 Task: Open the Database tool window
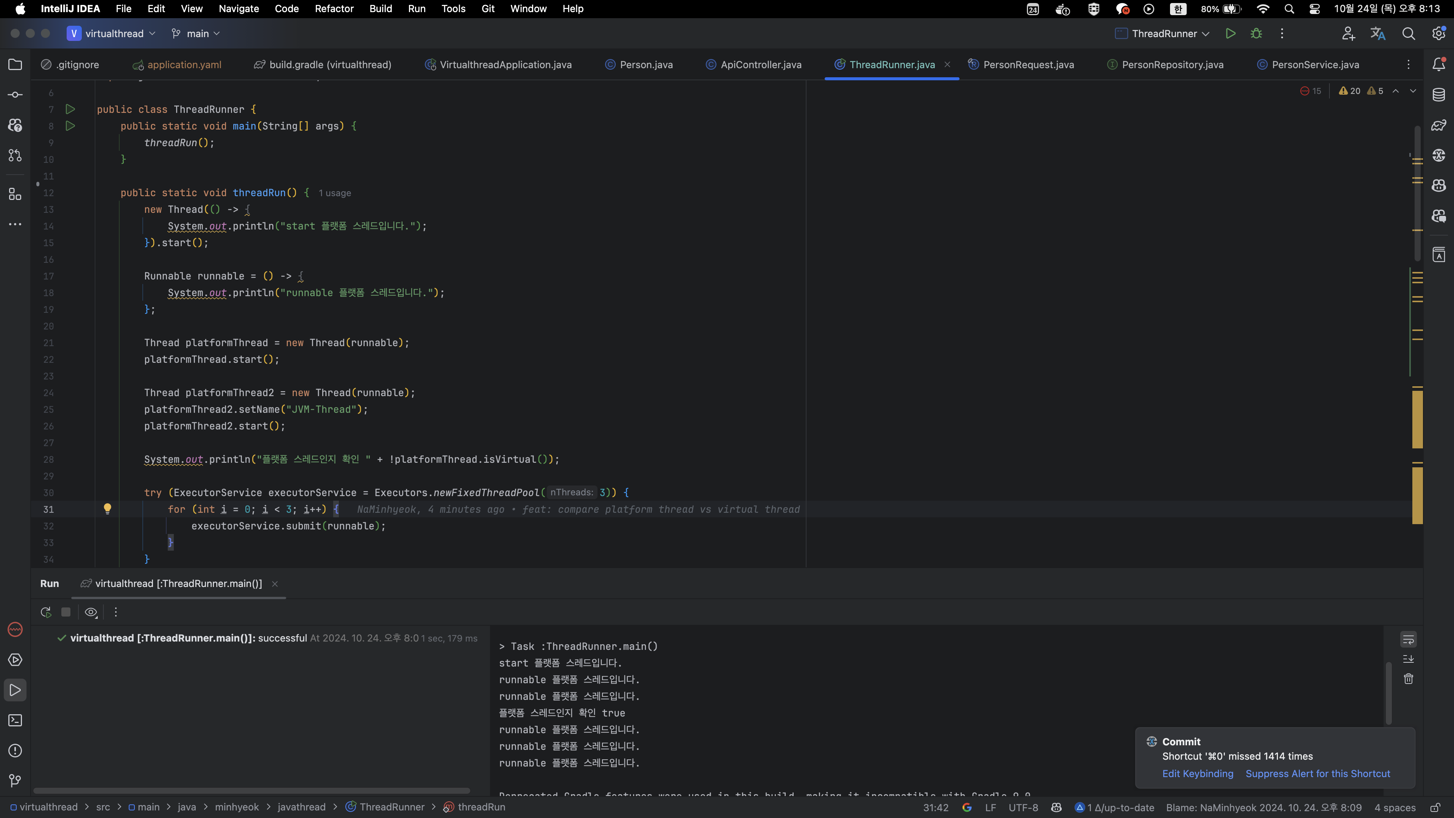pos(1438,94)
